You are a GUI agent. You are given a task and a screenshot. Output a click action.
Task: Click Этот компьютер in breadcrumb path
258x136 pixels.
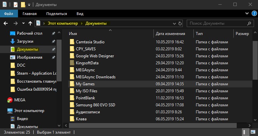pos(63,23)
